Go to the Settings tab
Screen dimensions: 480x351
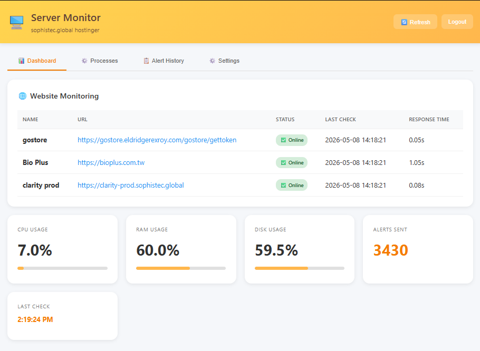coord(224,61)
